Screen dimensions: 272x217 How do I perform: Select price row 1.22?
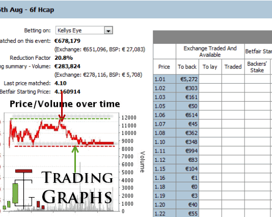(165, 213)
